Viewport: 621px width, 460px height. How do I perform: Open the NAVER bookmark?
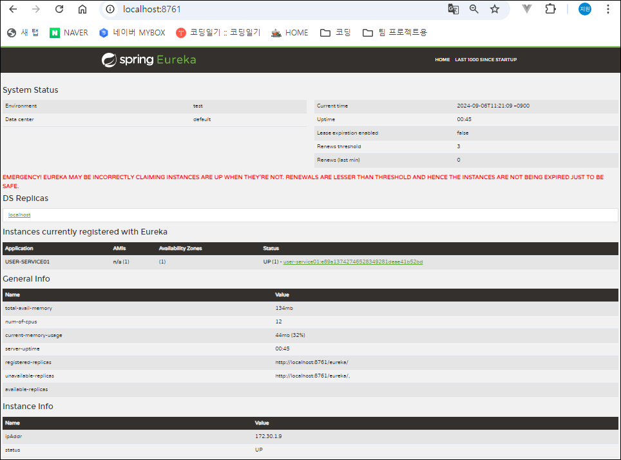(69, 32)
